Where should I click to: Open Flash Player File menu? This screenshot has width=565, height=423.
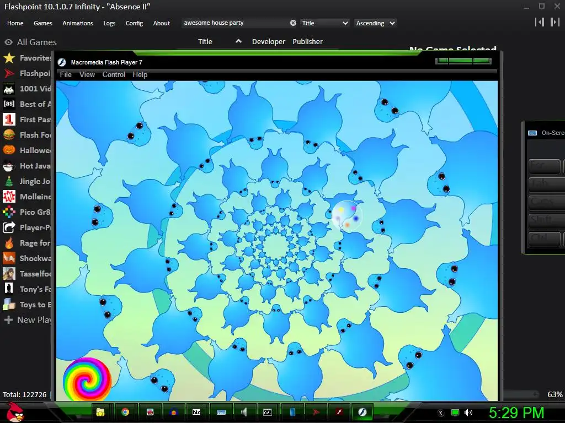coord(66,74)
